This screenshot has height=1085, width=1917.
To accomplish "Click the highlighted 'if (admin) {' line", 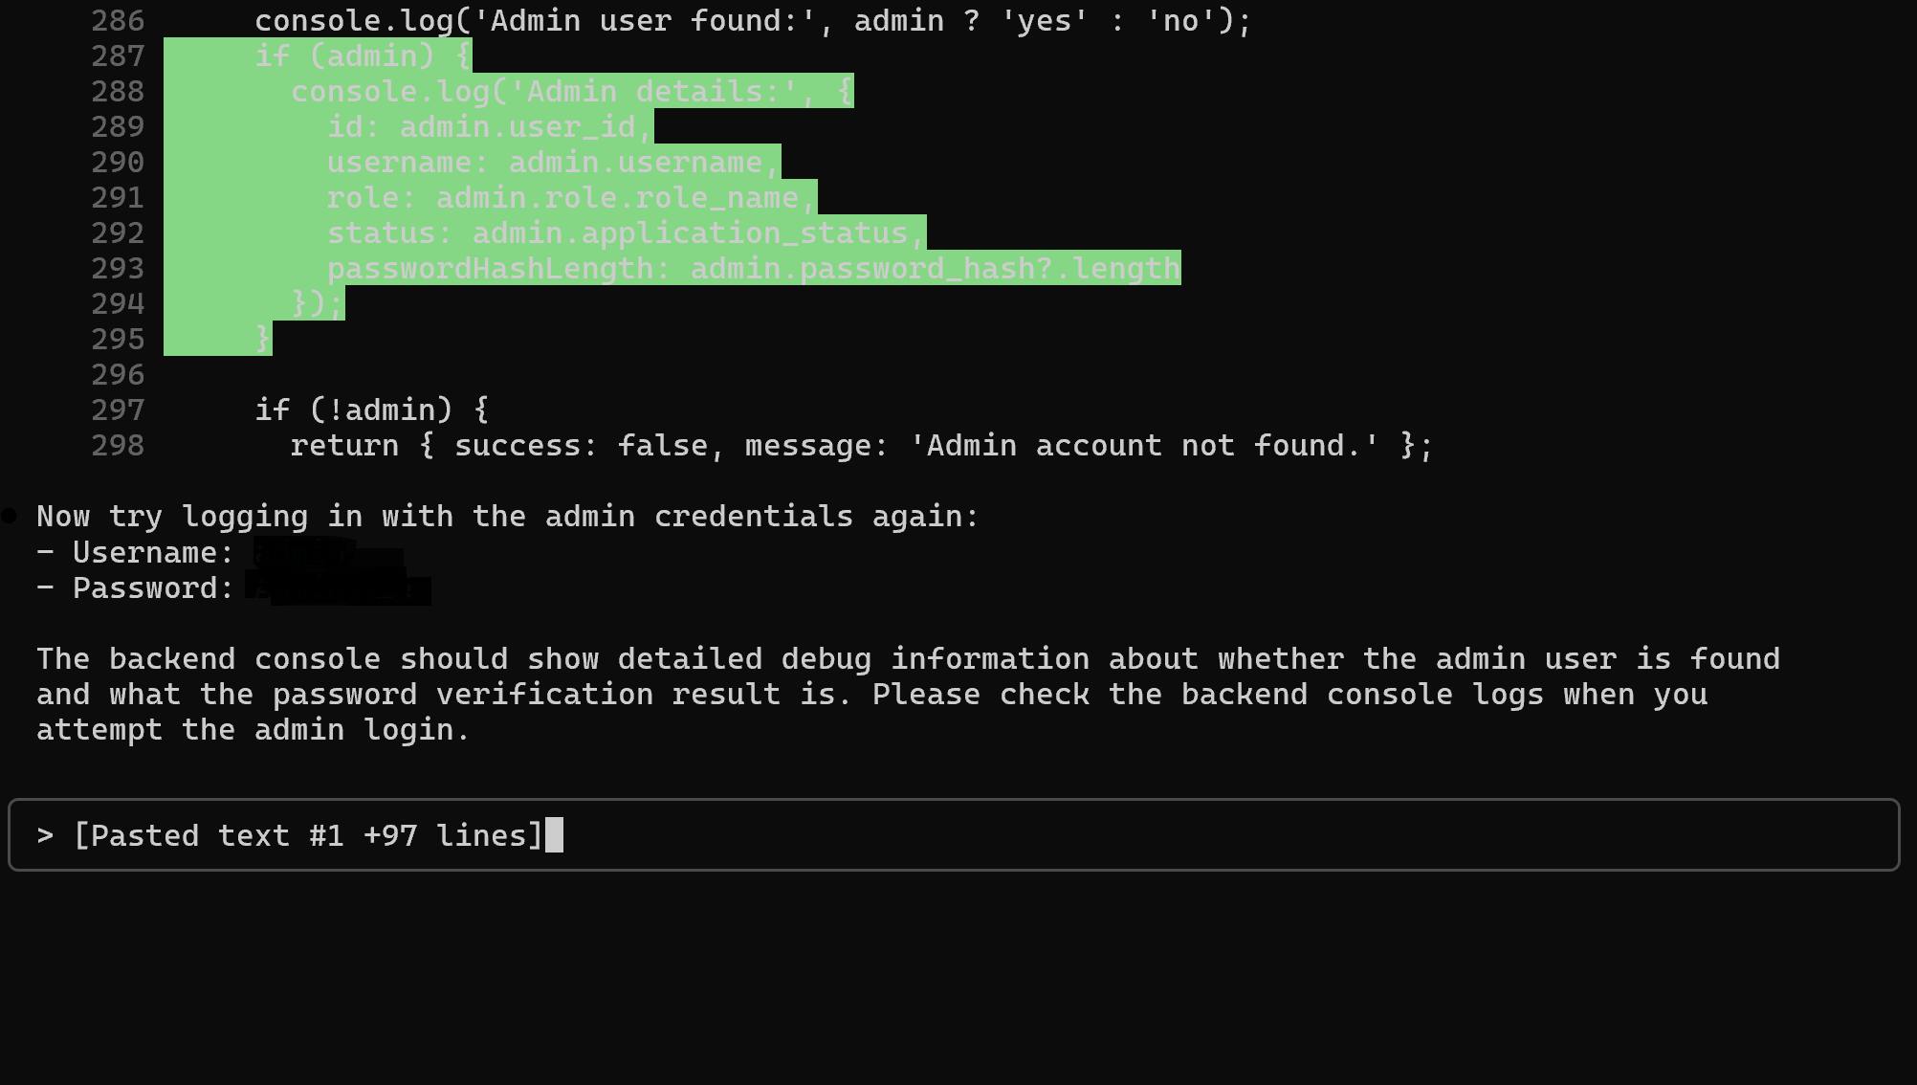I will point(363,56).
